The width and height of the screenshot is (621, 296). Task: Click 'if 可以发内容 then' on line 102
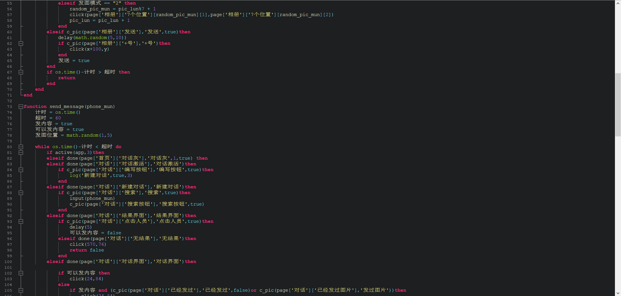[x=84, y=273]
